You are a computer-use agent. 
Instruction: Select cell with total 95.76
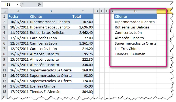[x=83, y=54]
